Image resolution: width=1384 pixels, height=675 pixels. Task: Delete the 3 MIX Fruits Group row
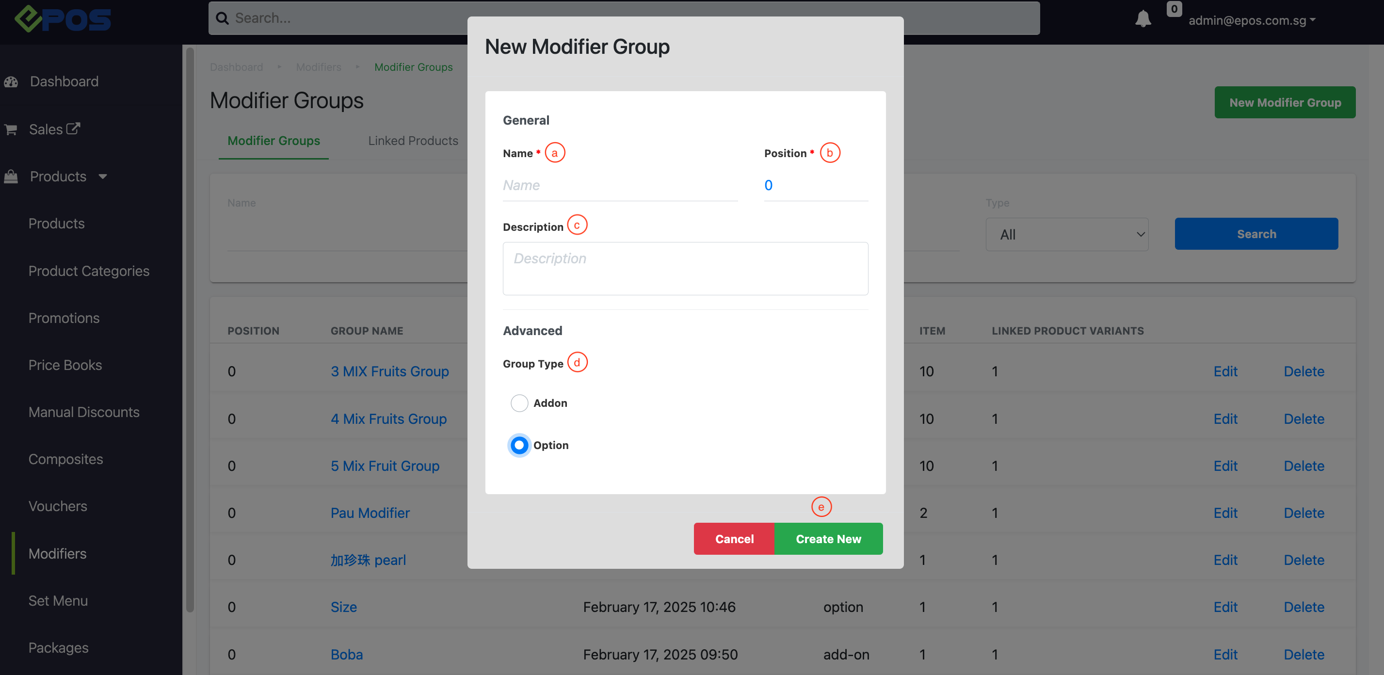[1304, 371]
